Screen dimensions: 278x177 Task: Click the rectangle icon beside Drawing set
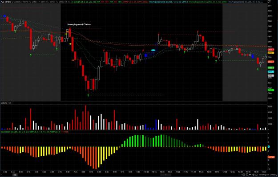pyautogui.click(x=256, y=175)
